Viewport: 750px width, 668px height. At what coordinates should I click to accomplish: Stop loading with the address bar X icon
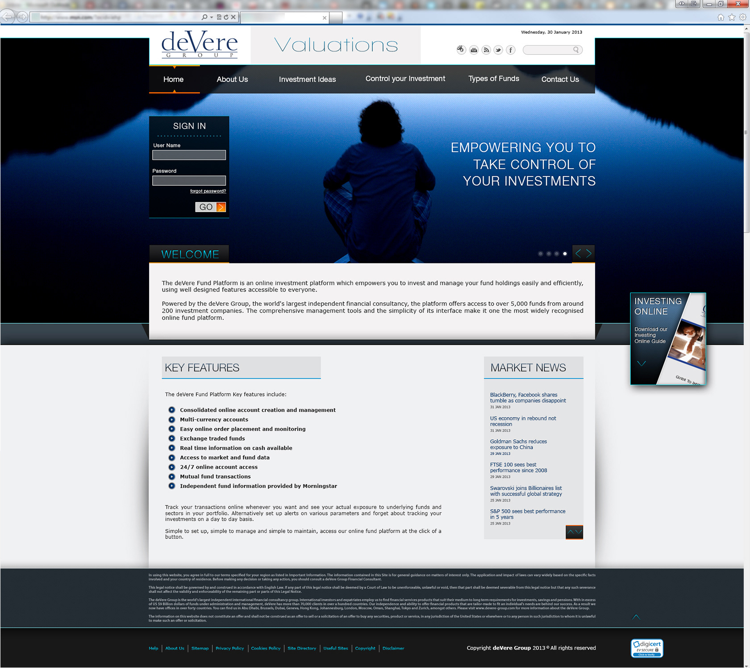click(x=233, y=17)
